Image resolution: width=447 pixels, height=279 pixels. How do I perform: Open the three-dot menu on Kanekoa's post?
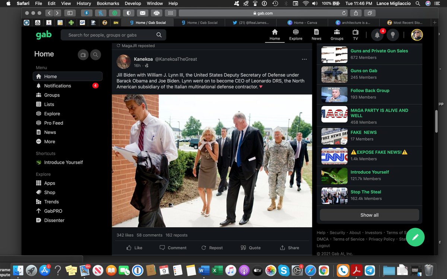(304, 59)
